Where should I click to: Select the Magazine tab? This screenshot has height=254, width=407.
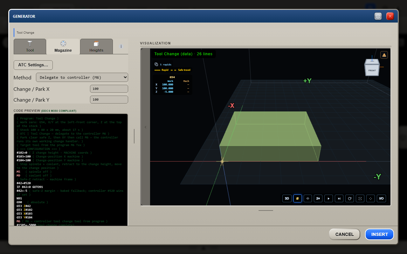click(63, 46)
